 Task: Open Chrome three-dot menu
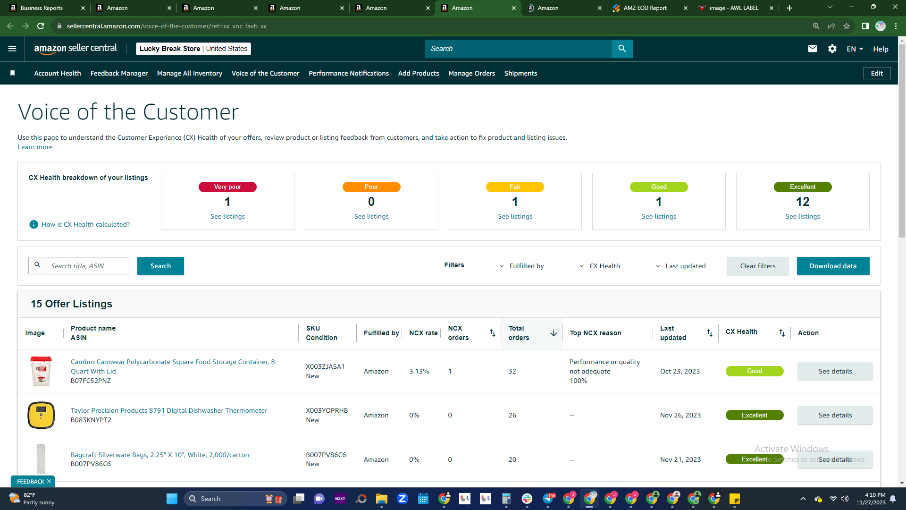click(896, 26)
